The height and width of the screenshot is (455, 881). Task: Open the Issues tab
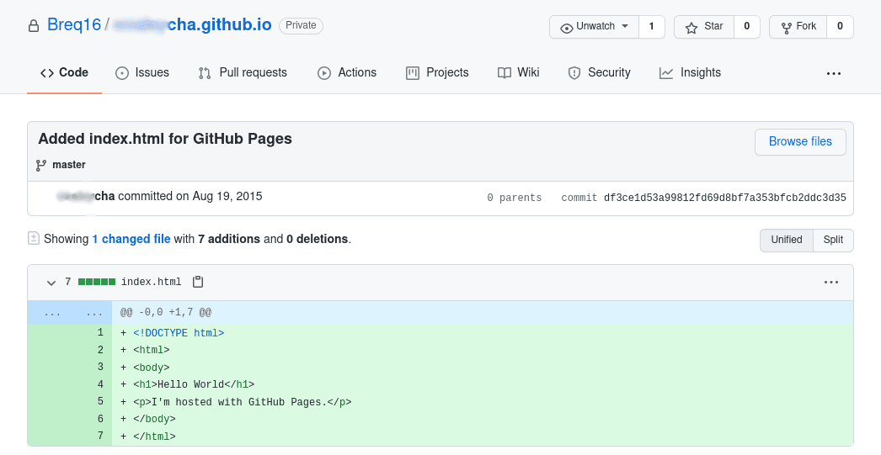tap(142, 73)
